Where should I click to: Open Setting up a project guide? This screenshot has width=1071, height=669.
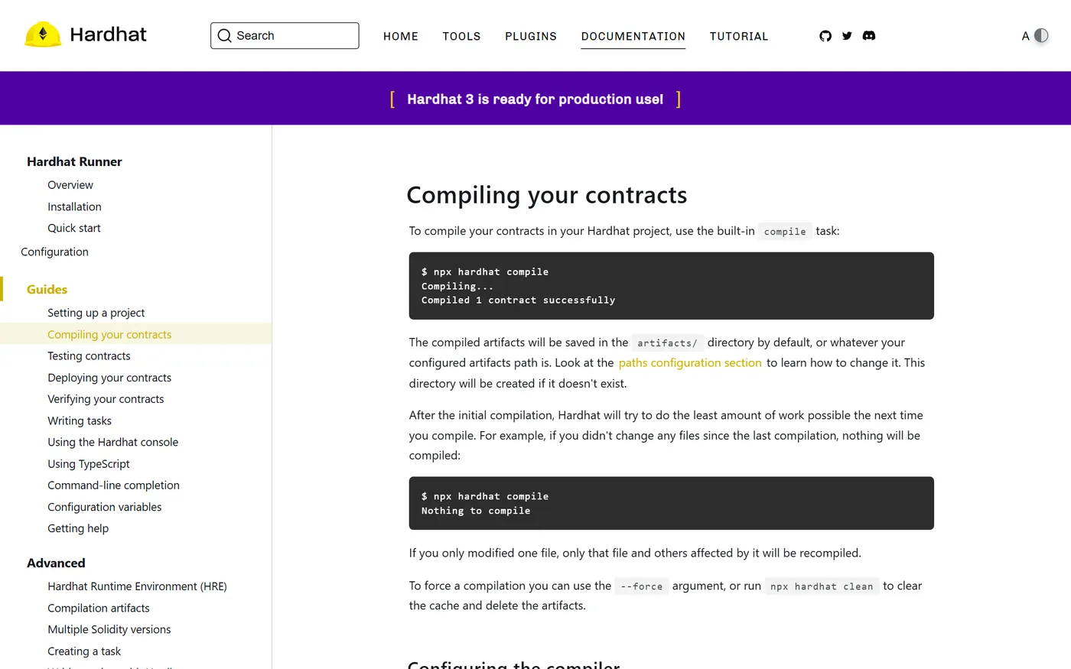[96, 313]
